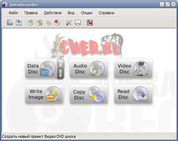Click the open project folder icon

tap(10, 23)
